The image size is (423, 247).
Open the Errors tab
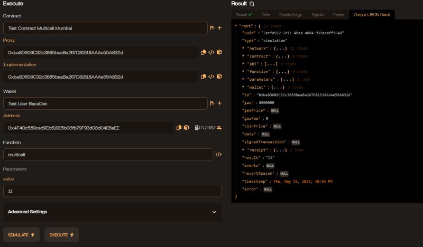[338, 15]
